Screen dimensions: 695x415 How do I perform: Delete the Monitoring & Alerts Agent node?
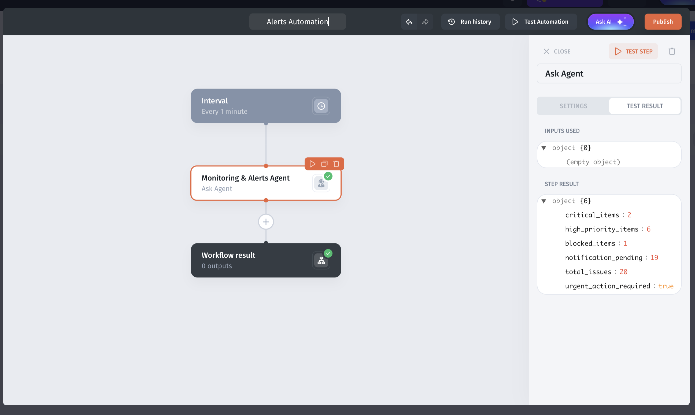pyautogui.click(x=336, y=164)
